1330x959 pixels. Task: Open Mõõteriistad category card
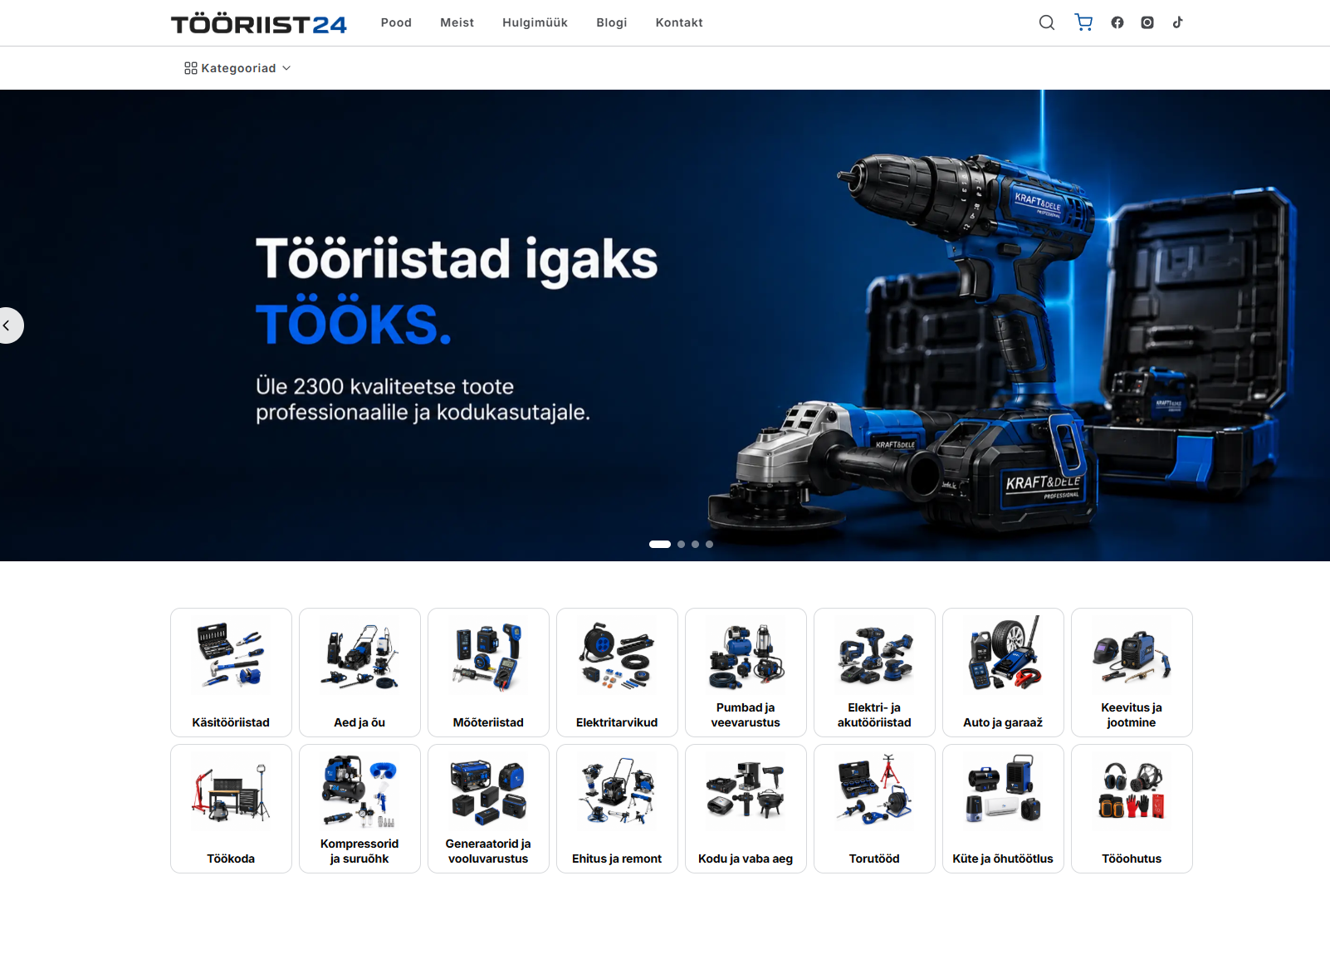(x=488, y=673)
